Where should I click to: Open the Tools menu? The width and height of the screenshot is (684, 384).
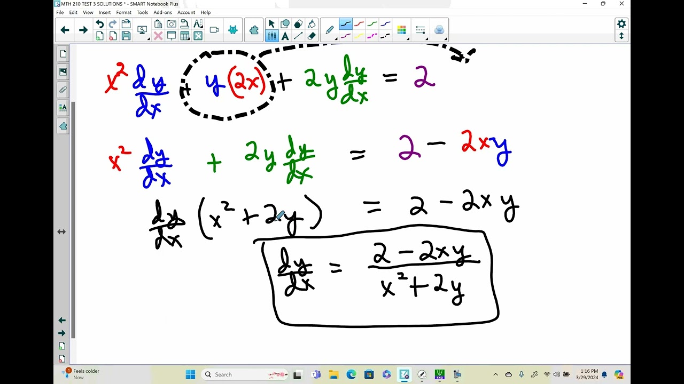[142, 12]
